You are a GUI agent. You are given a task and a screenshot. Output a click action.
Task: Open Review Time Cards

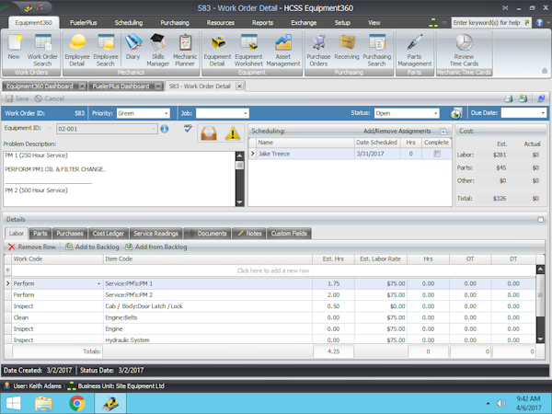click(x=464, y=51)
